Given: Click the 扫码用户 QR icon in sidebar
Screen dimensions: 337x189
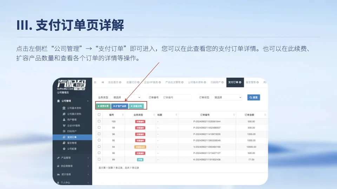Looking at the screenshot, I should pos(64,131).
